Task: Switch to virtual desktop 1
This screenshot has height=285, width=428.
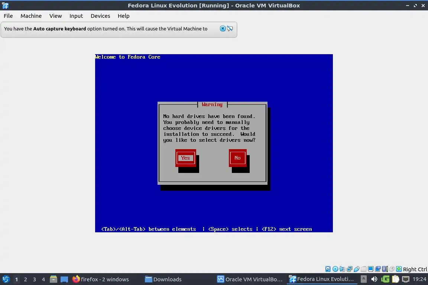Action: (x=16, y=279)
